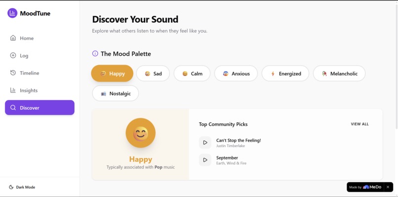Toggle Dark Mode
Viewport: 398px width, 197px height.
[x=22, y=187]
